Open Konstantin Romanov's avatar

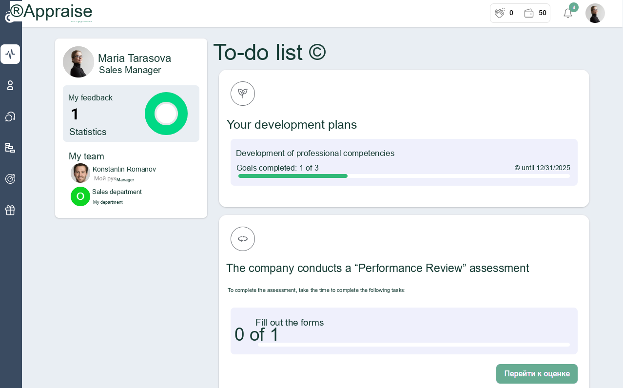click(80, 173)
